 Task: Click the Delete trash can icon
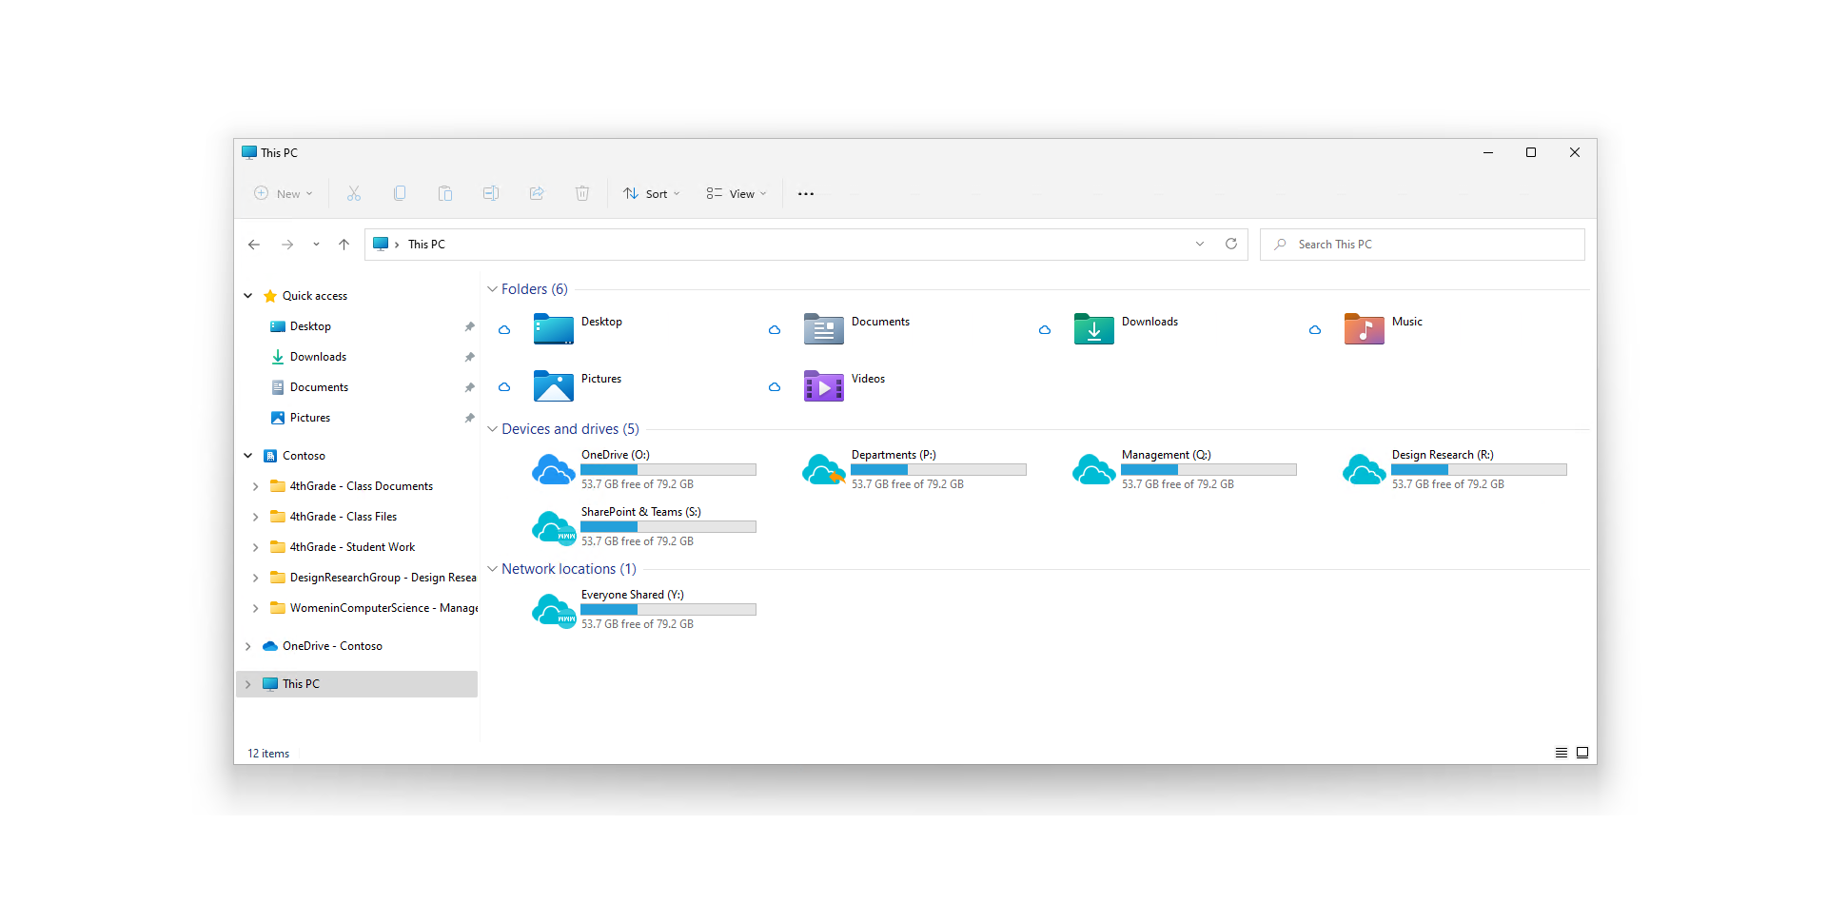pyautogui.click(x=582, y=194)
